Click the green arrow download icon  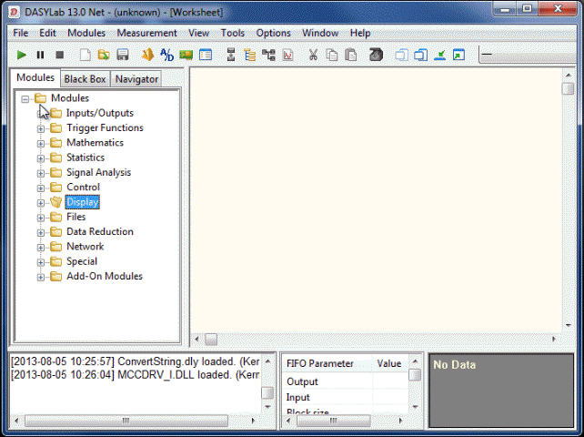pyautogui.click(x=440, y=56)
